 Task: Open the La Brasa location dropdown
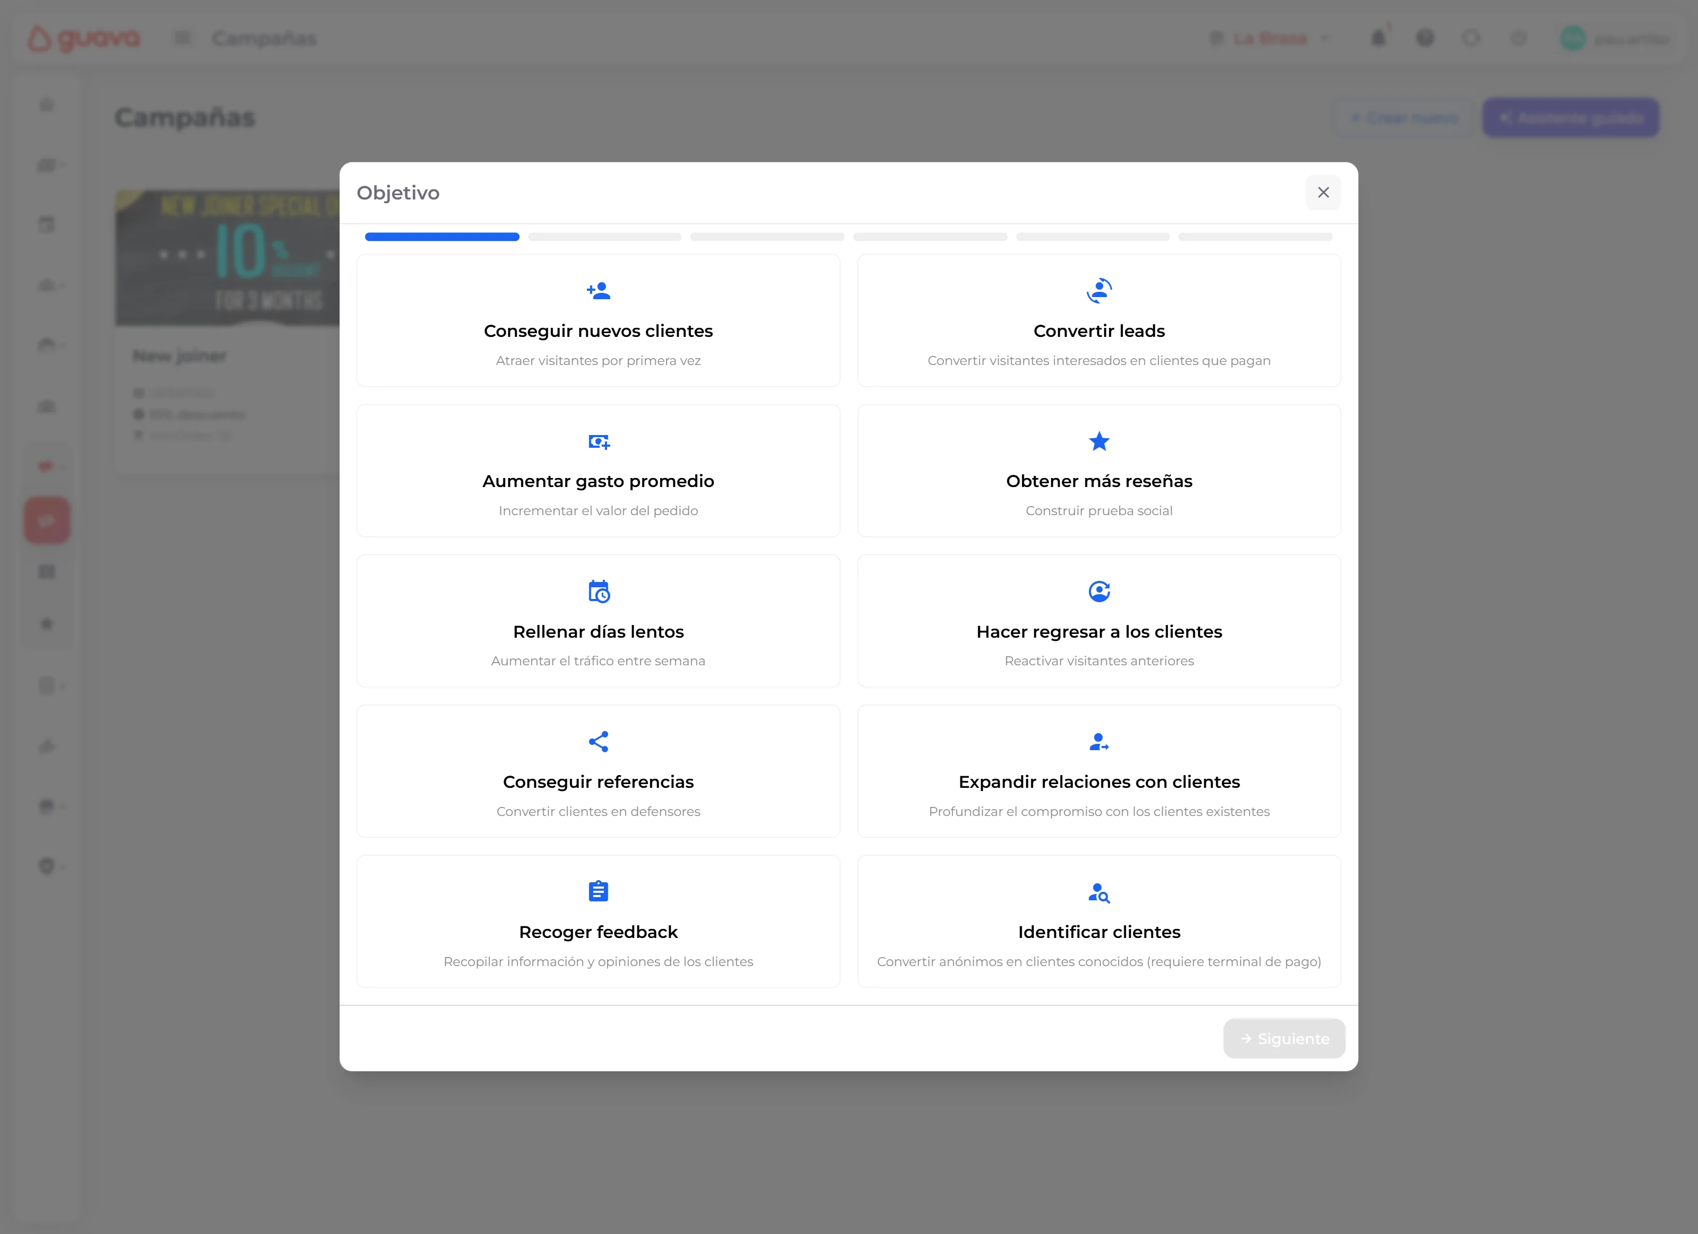pyautogui.click(x=1270, y=38)
